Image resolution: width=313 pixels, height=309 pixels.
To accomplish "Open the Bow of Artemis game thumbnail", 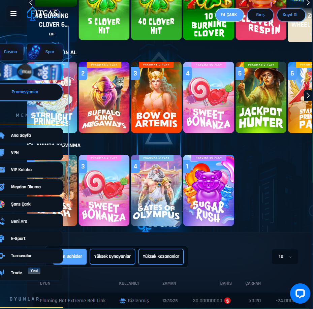I will (x=156, y=98).
